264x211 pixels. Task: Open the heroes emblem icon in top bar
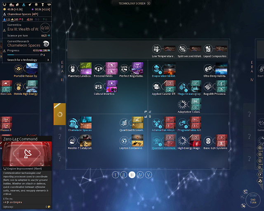pyautogui.click(x=36, y=5)
